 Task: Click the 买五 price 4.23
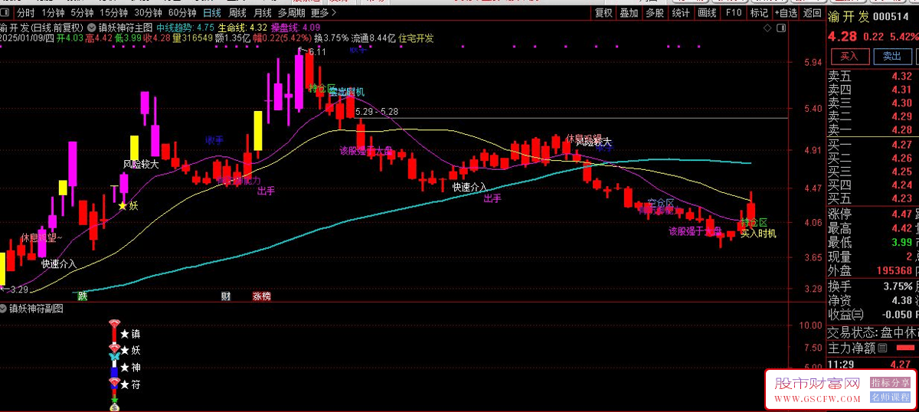tap(901, 198)
